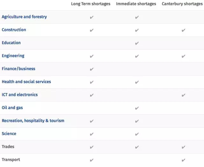Click Immediate shortages column header
Image resolution: width=204 pixels, height=167 pixels.
tap(136, 4)
